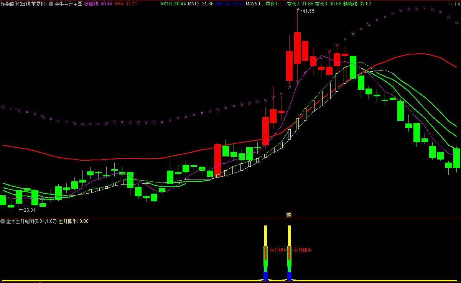Image resolution: width=461 pixels, height=283 pixels.
Task: Click the left 主升抓牛 signal label
Action: pyautogui.click(x=278, y=250)
